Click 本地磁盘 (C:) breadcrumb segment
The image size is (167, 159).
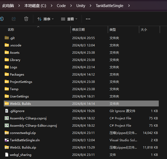point(35,6)
